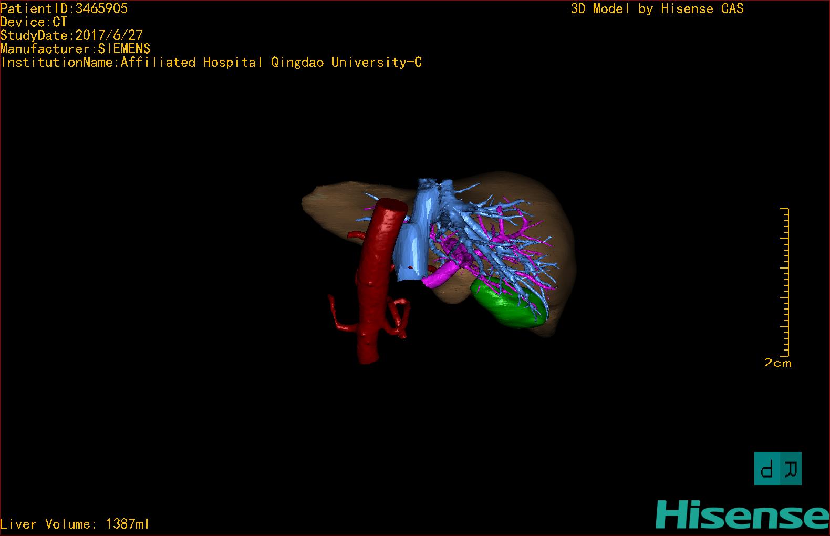Click the yellow vertical scale ruler
830x536 pixels.
[x=785, y=282]
